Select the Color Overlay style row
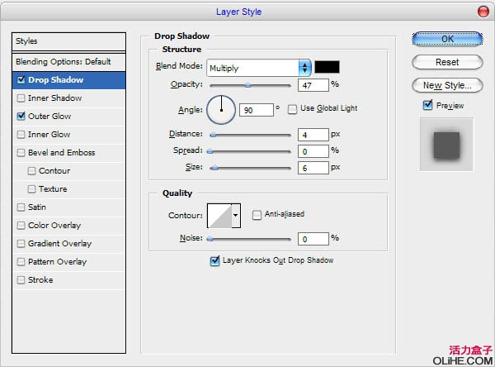 68,226
